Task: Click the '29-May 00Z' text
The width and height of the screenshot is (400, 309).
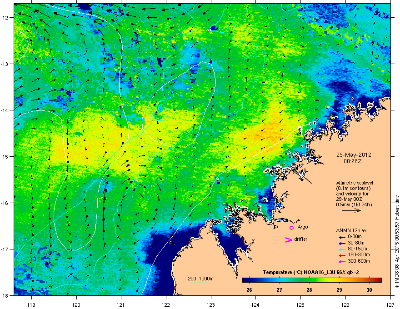Action: point(349,199)
